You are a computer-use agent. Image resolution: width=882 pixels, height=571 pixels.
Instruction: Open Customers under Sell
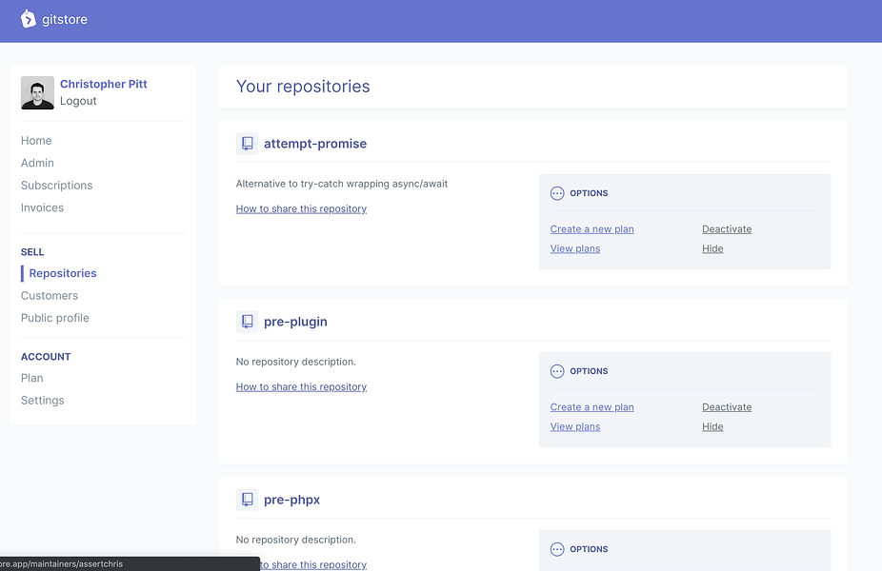[x=50, y=296]
